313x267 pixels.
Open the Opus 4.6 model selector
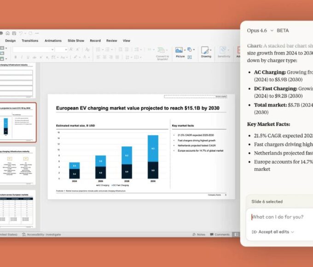[260, 30]
